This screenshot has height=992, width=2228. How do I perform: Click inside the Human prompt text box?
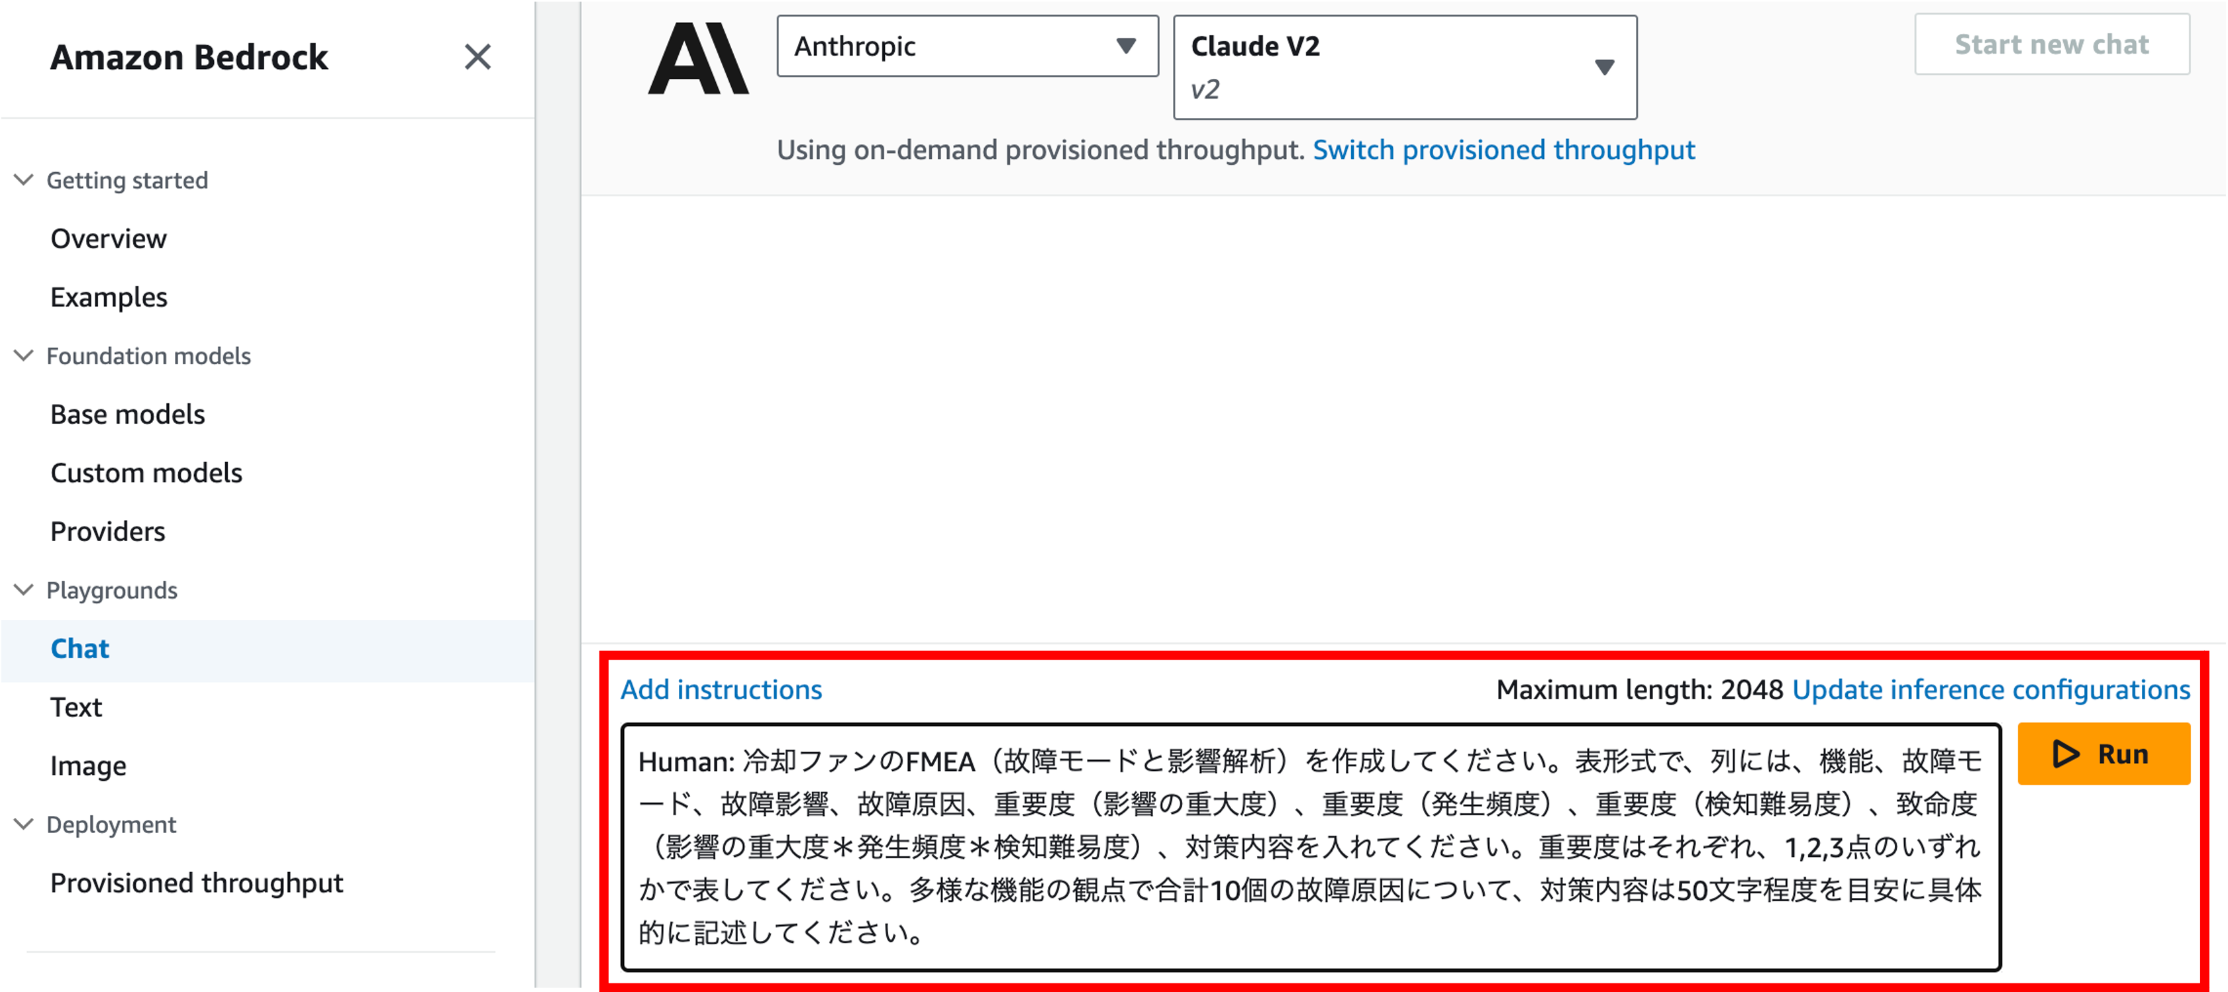click(1309, 846)
